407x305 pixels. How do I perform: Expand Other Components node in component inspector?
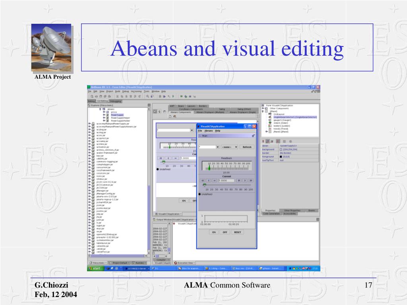[x=263, y=108]
